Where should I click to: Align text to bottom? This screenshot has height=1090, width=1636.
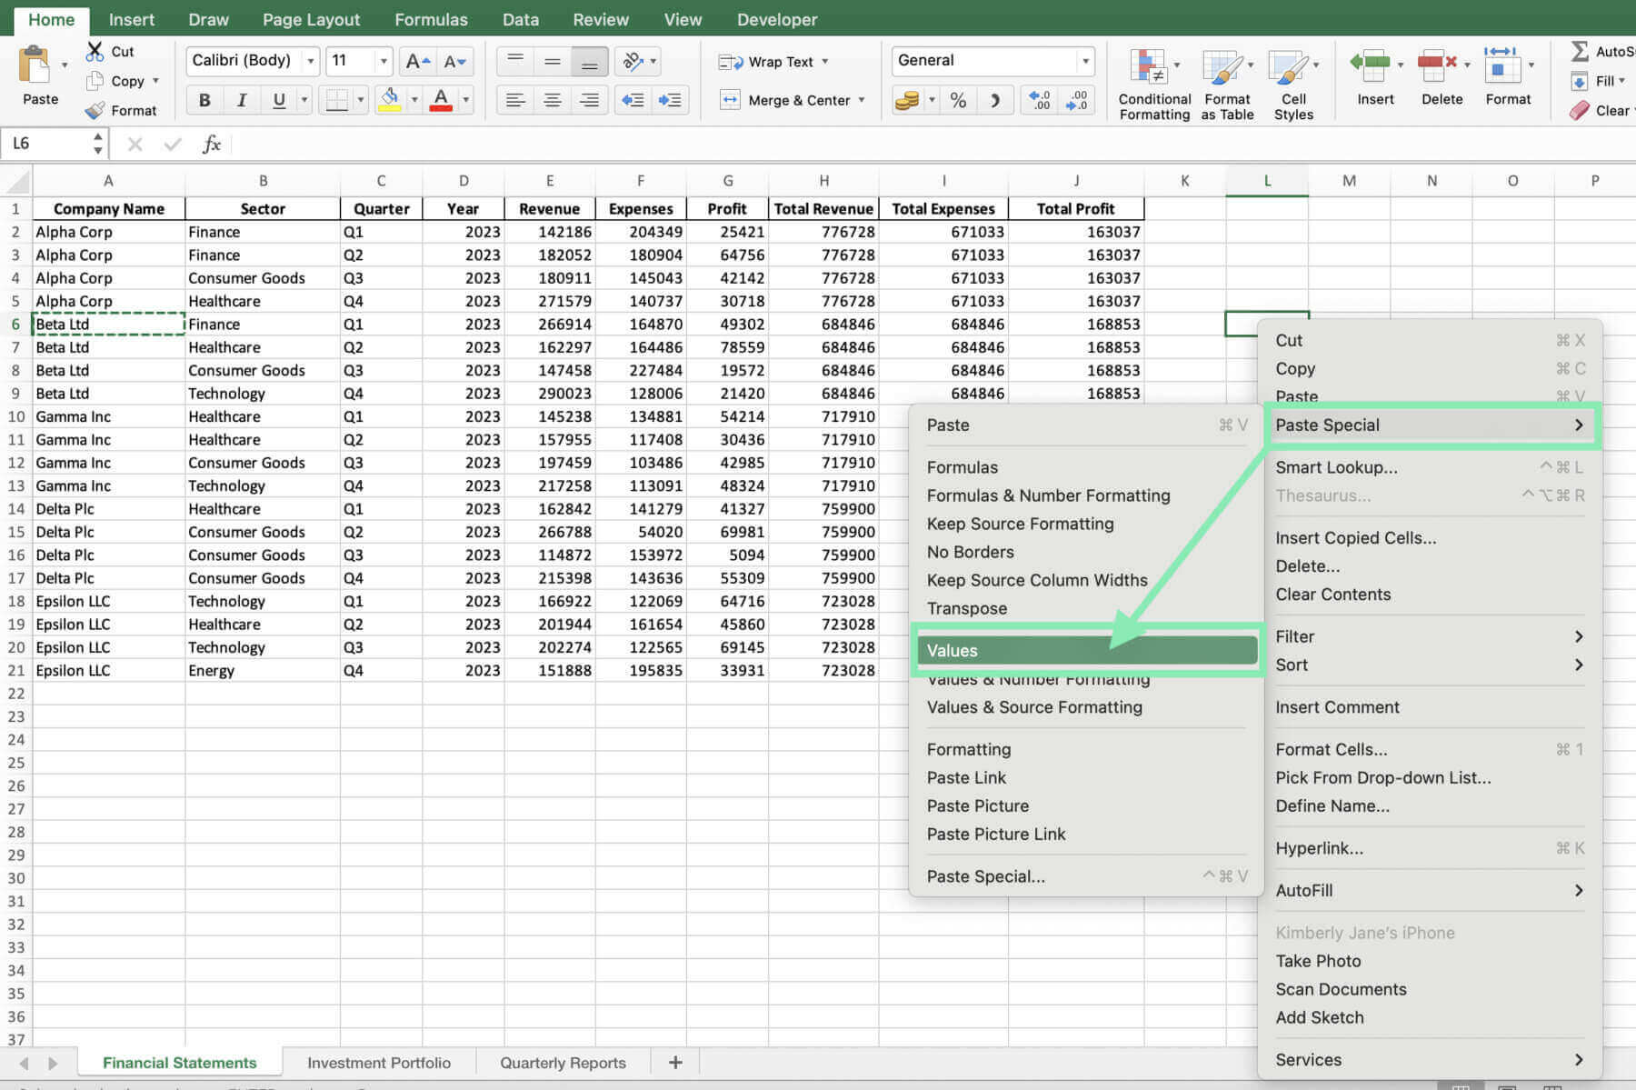590,61
